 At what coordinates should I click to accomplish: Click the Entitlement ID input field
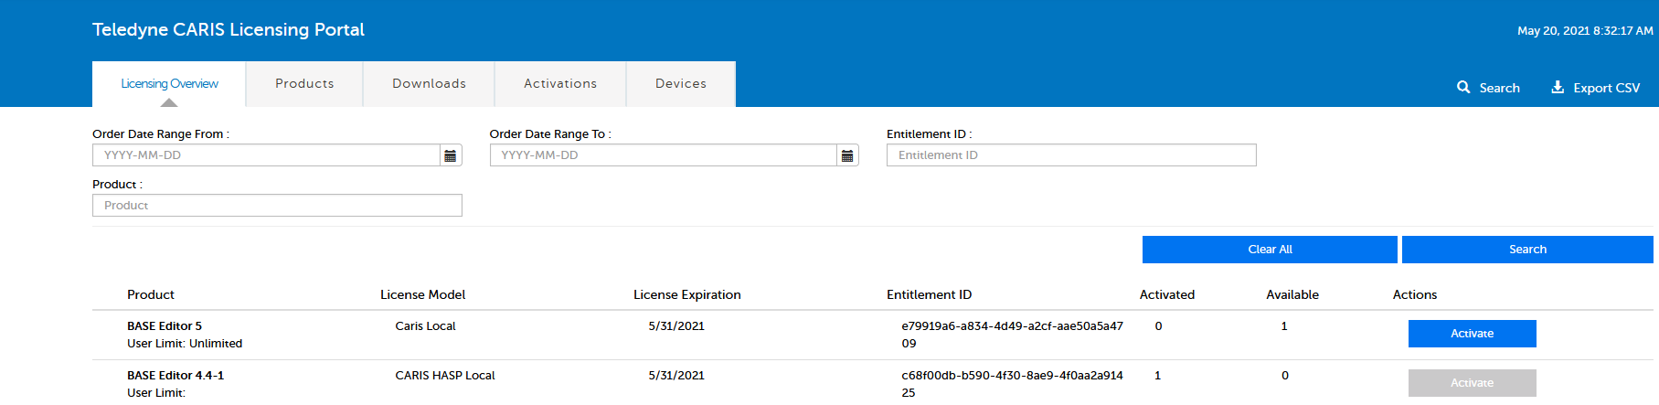[1071, 155]
